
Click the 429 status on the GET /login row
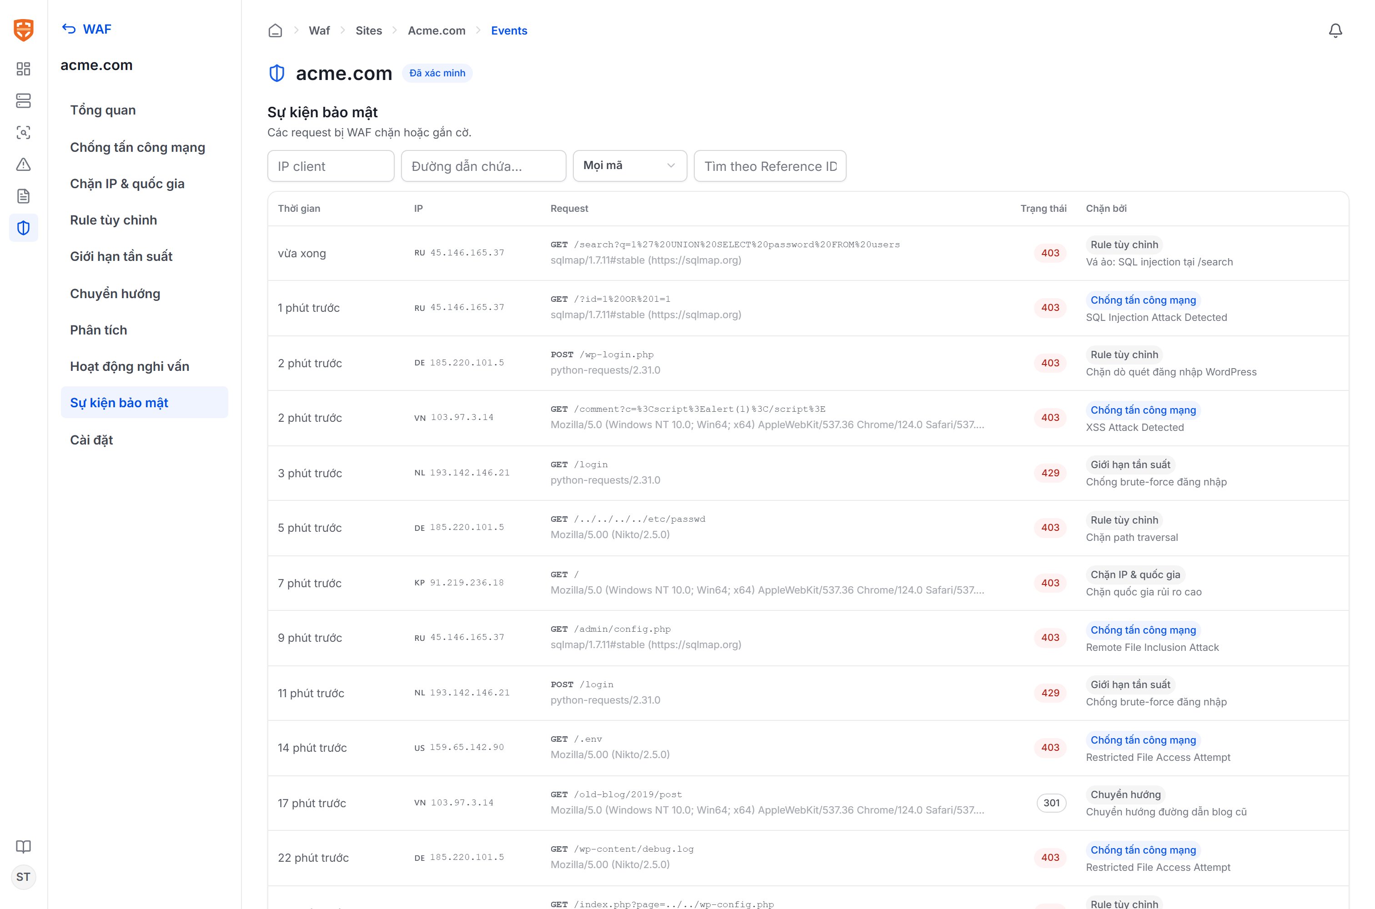coord(1050,473)
